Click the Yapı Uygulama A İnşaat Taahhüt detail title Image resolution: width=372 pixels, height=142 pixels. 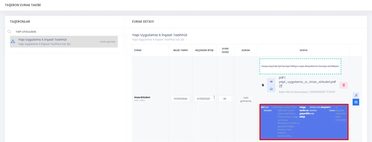(160, 35)
